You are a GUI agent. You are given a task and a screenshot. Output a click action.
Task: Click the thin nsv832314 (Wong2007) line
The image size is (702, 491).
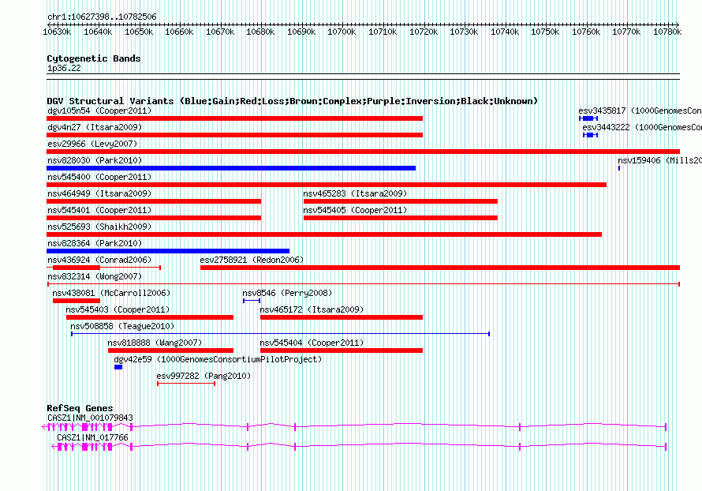click(364, 284)
